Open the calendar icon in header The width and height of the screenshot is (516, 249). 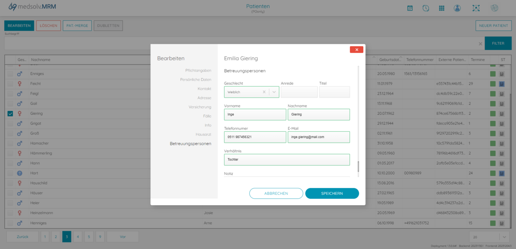coord(410,8)
